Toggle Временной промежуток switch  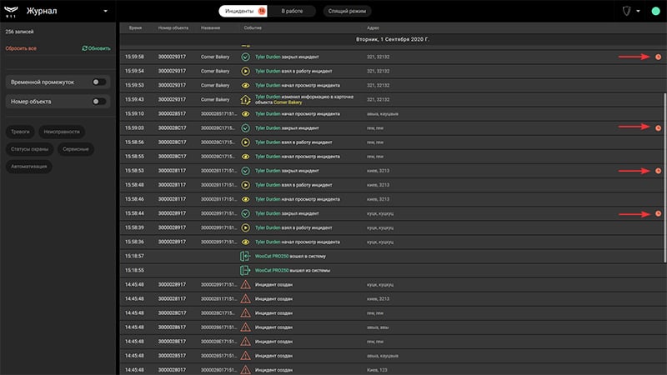pyautogui.click(x=98, y=82)
